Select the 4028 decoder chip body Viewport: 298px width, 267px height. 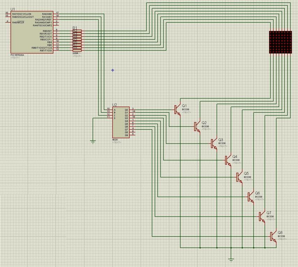tap(121, 122)
